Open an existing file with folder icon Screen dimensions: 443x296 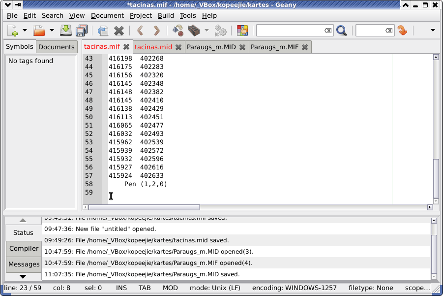tap(39, 30)
